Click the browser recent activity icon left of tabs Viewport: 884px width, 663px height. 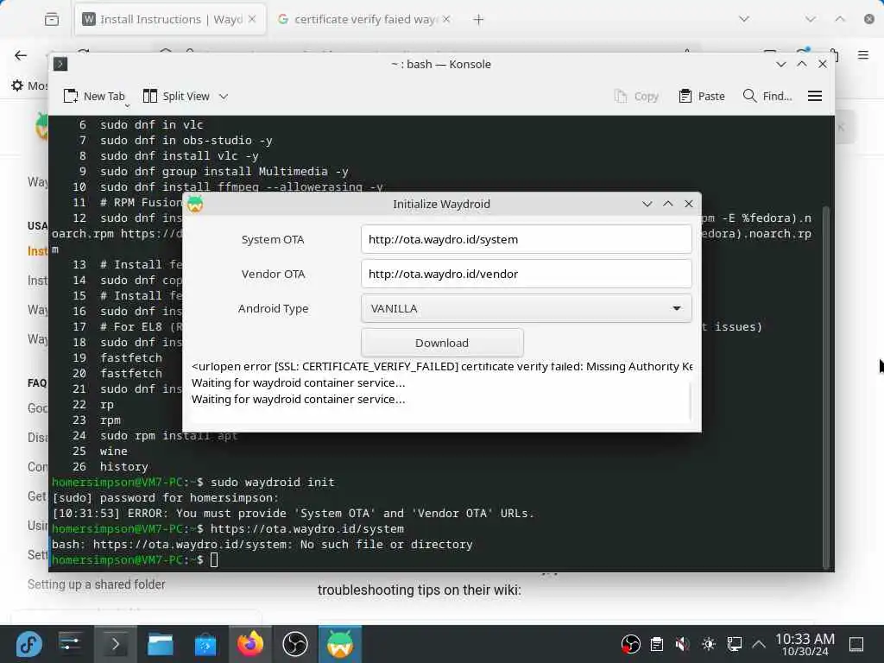[x=51, y=20]
